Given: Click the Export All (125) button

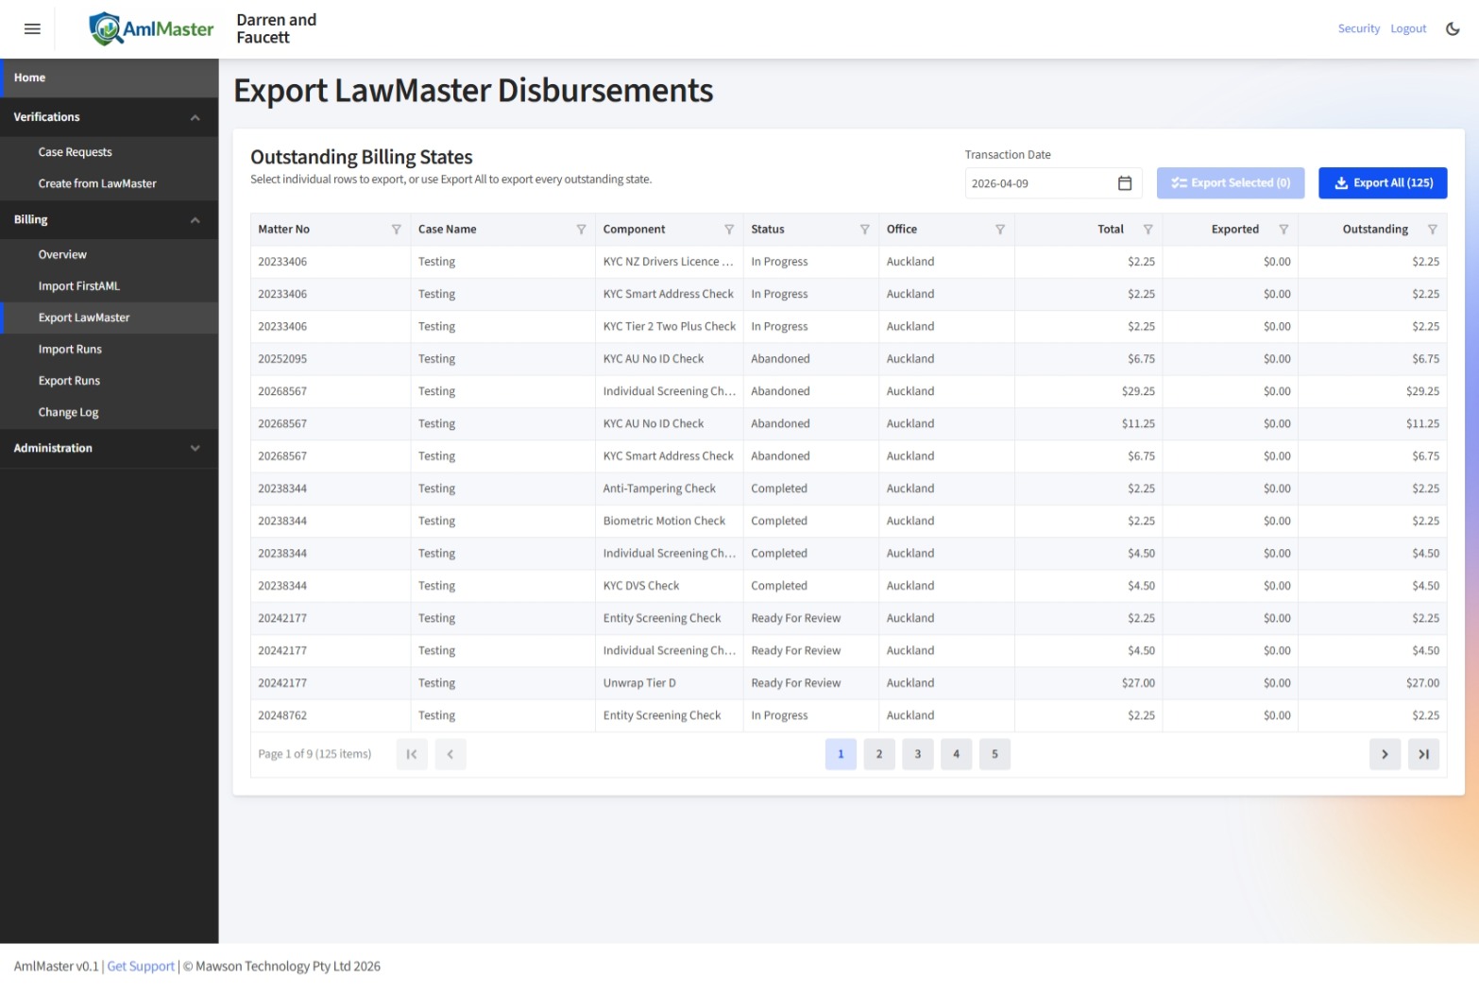Looking at the screenshot, I should coord(1383,182).
